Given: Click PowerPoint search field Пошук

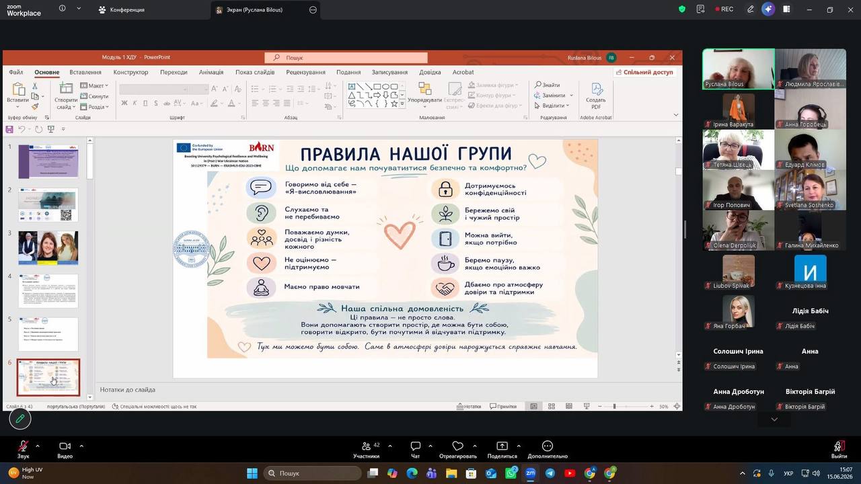Looking at the screenshot, I should (346, 58).
